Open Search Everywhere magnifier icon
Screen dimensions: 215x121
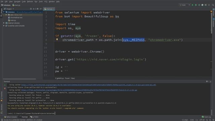213,5
